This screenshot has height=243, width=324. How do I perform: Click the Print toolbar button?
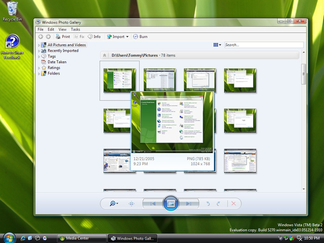pos(63,36)
